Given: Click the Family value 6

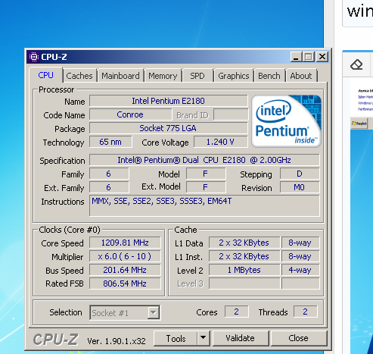Looking at the screenshot, I should [x=109, y=174].
